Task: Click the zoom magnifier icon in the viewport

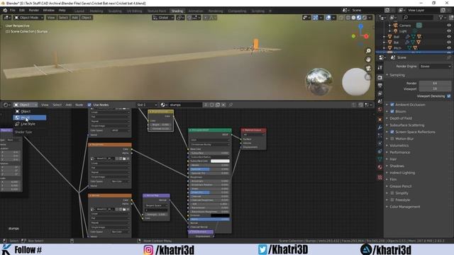Action: (368, 51)
